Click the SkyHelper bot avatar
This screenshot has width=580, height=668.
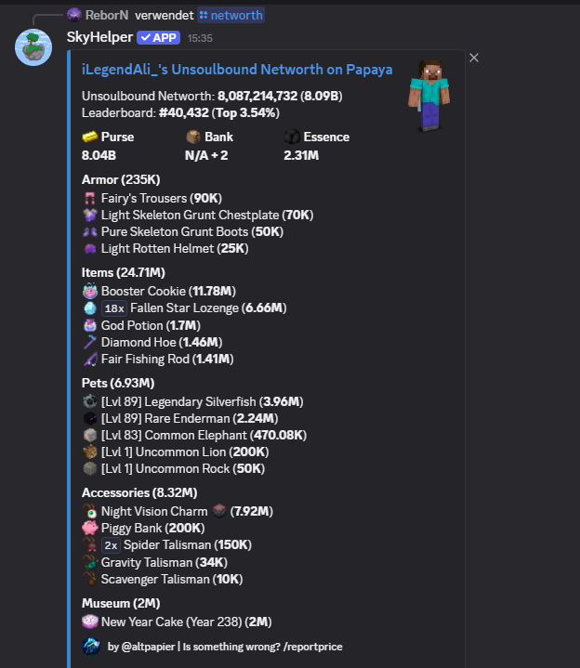click(x=33, y=47)
